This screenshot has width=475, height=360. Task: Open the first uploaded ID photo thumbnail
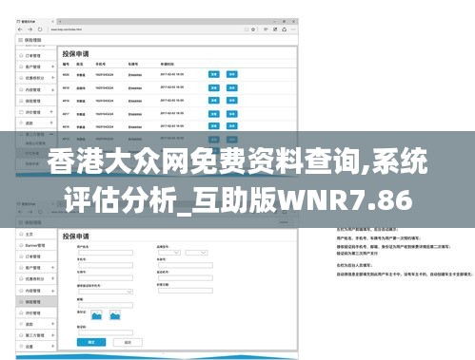[96, 315]
